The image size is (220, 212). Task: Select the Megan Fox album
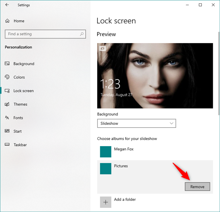pos(124,149)
